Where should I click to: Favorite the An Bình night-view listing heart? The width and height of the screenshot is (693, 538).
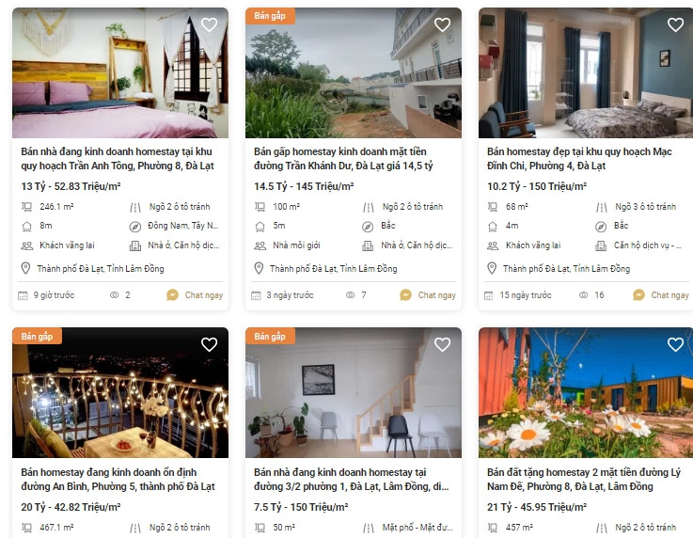(209, 344)
